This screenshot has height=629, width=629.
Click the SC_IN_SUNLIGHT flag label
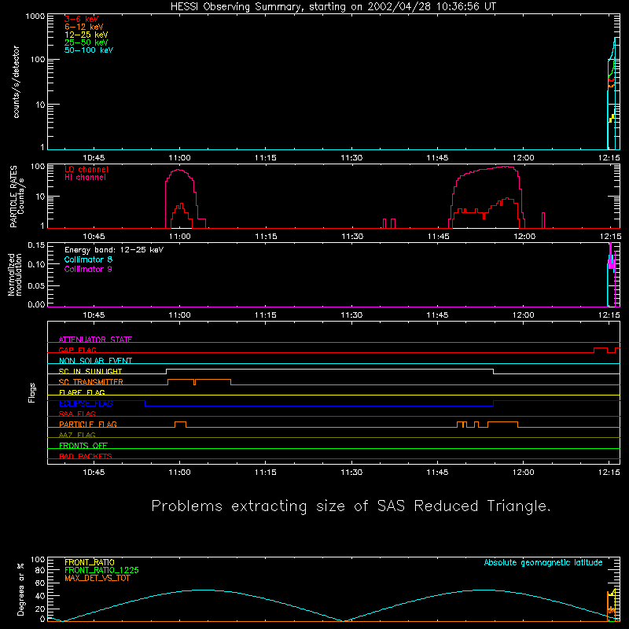pos(90,371)
